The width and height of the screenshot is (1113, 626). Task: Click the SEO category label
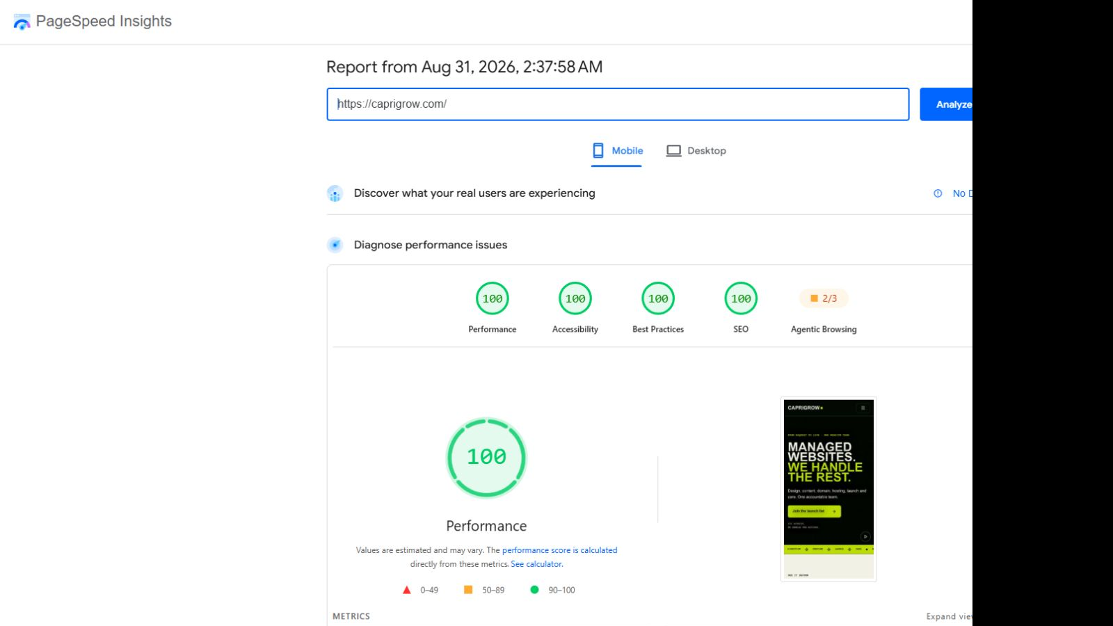pyautogui.click(x=741, y=330)
